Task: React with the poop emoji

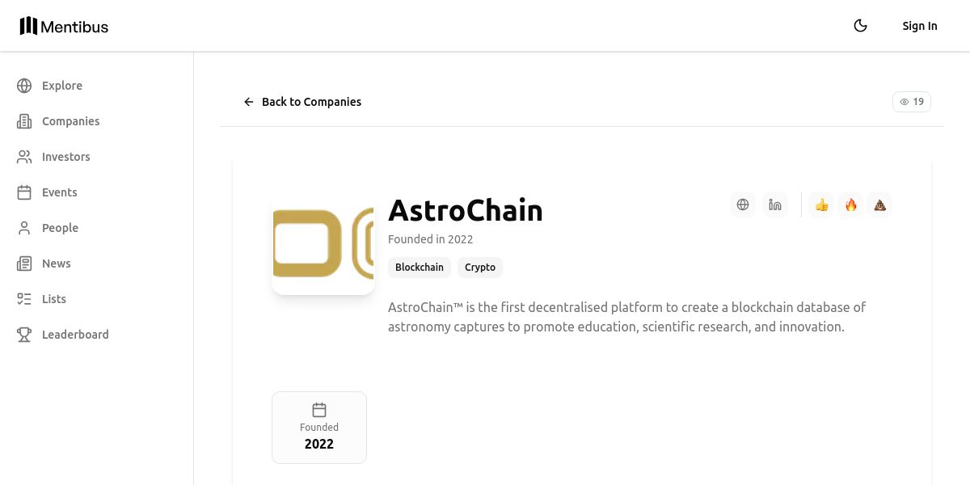Action: 879,205
